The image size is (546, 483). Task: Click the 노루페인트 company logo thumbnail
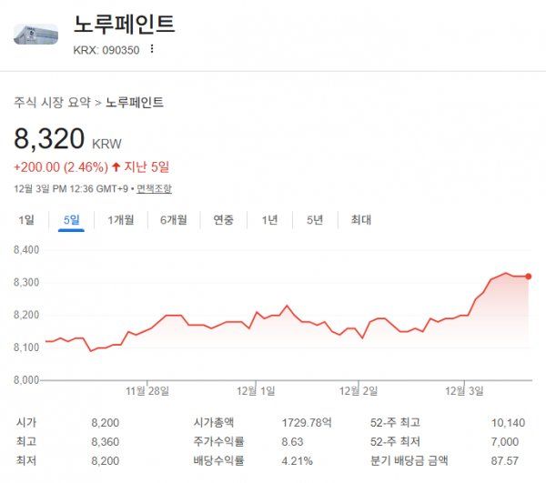pos(35,35)
